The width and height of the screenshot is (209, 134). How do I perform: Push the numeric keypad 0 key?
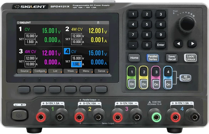pyautogui.click(x=147, y=45)
